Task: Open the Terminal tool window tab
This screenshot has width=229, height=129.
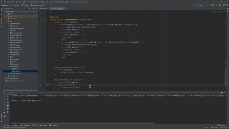Action: pos(53,125)
